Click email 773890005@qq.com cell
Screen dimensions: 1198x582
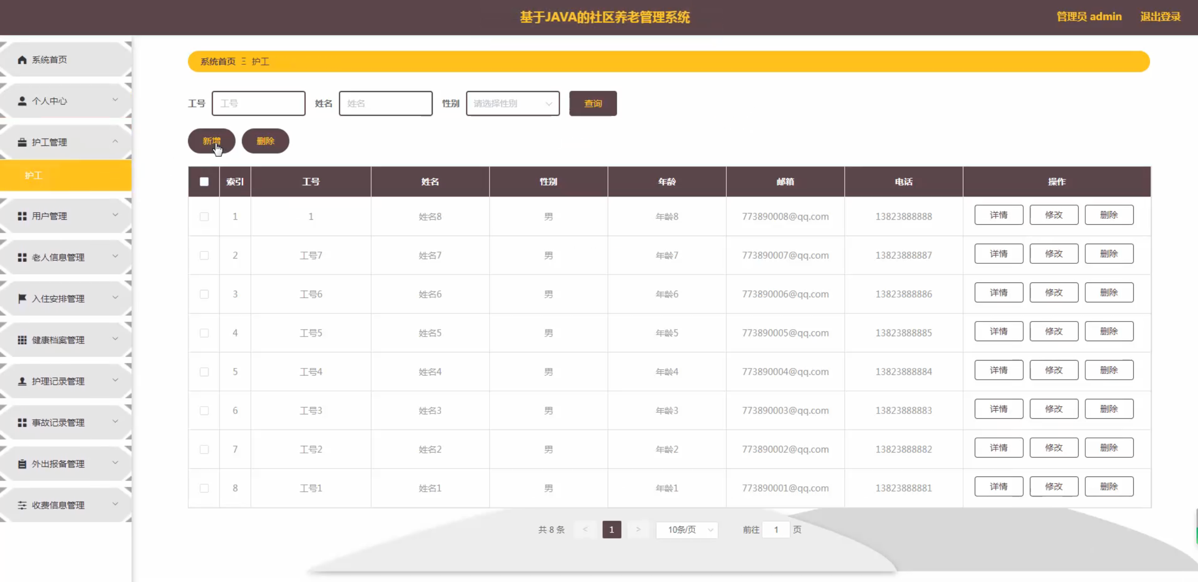click(786, 333)
